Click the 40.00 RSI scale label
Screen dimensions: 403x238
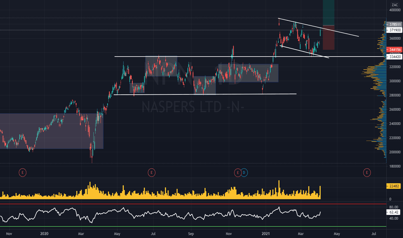[394, 218]
